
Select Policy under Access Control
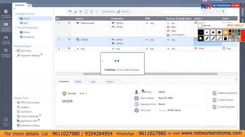[x=26, y=19]
